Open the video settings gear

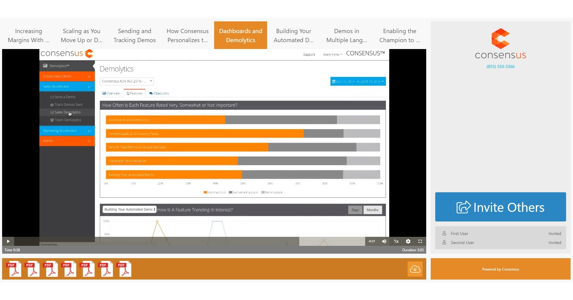tap(408, 241)
